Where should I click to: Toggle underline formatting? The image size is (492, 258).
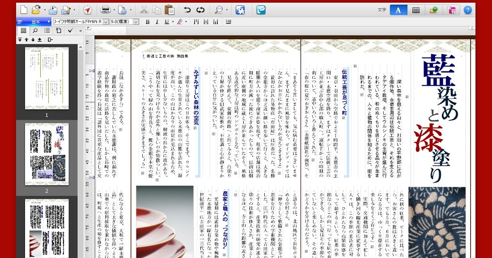pyautogui.click(x=166, y=21)
